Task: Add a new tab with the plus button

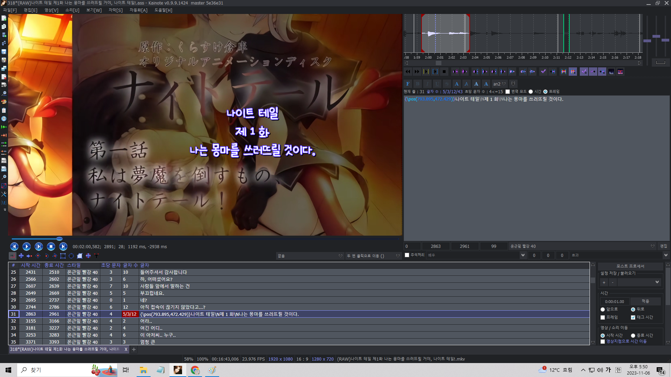Action: pos(134,349)
